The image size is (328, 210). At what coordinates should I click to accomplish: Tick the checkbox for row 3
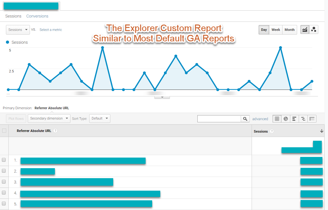pyautogui.click(x=4, y=182)
